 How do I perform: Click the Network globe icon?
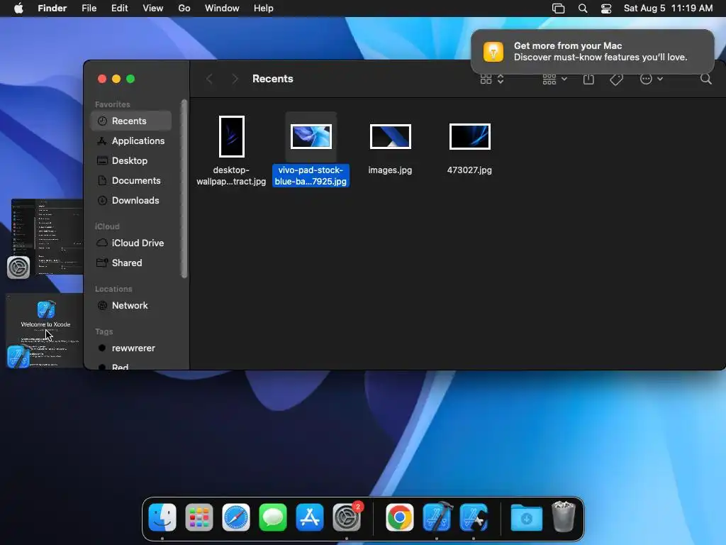point(102,305)
